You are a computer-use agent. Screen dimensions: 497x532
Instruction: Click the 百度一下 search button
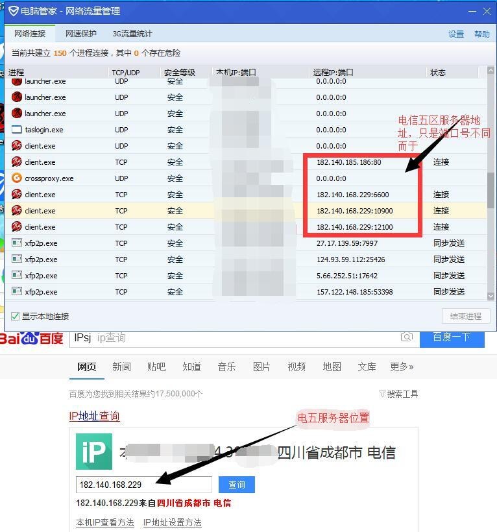pyautogui.click(x=452, y=339)
